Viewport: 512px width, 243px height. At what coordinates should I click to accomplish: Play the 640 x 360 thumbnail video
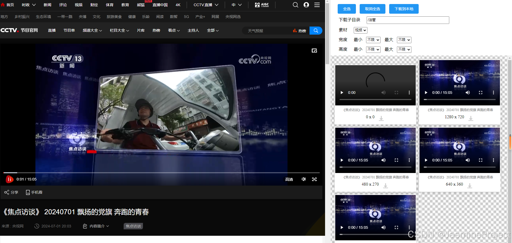point(426,160)
